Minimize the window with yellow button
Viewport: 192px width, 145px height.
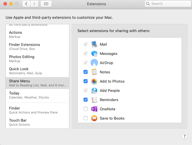11,4
